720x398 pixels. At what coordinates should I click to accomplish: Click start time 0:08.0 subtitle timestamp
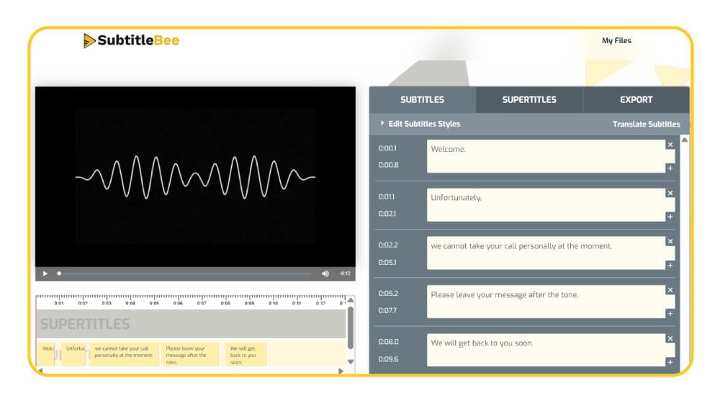[389, 342]
